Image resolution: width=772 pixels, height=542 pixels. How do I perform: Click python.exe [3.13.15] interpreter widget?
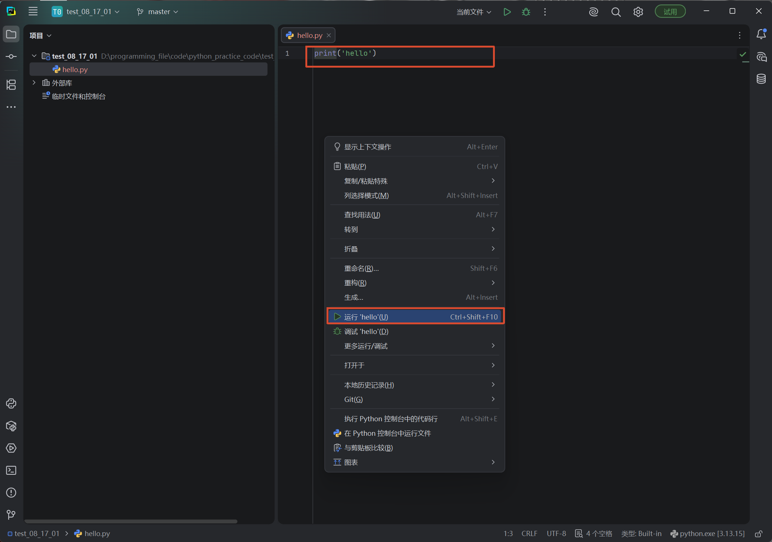707,533
